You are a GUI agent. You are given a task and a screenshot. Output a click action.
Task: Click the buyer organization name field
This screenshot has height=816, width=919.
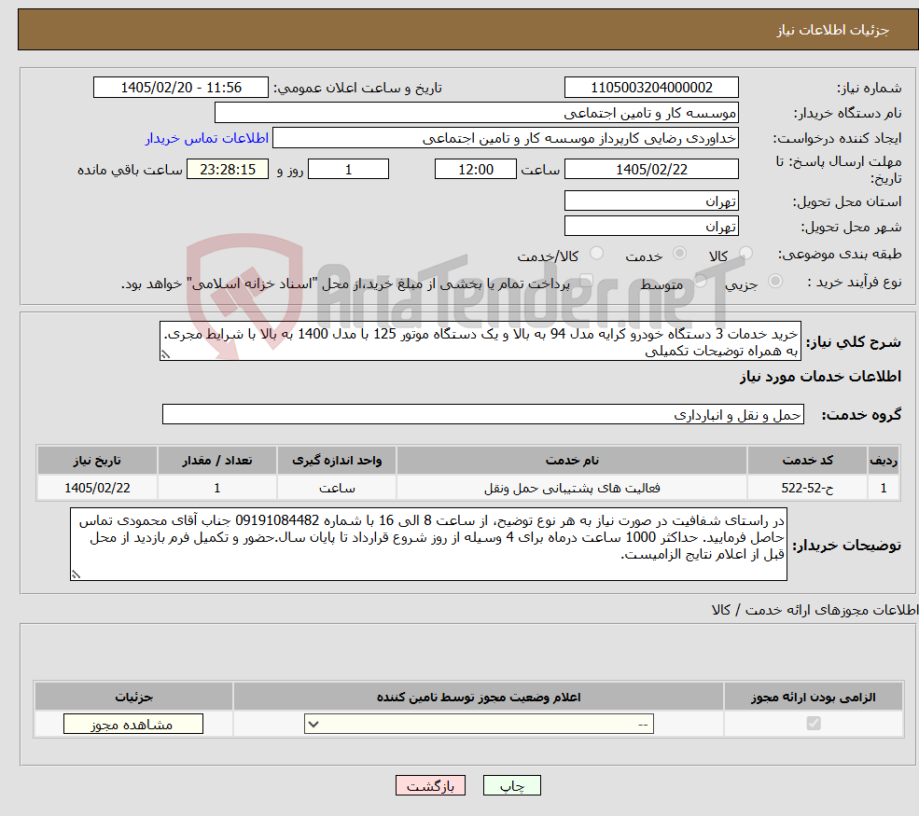477,113
